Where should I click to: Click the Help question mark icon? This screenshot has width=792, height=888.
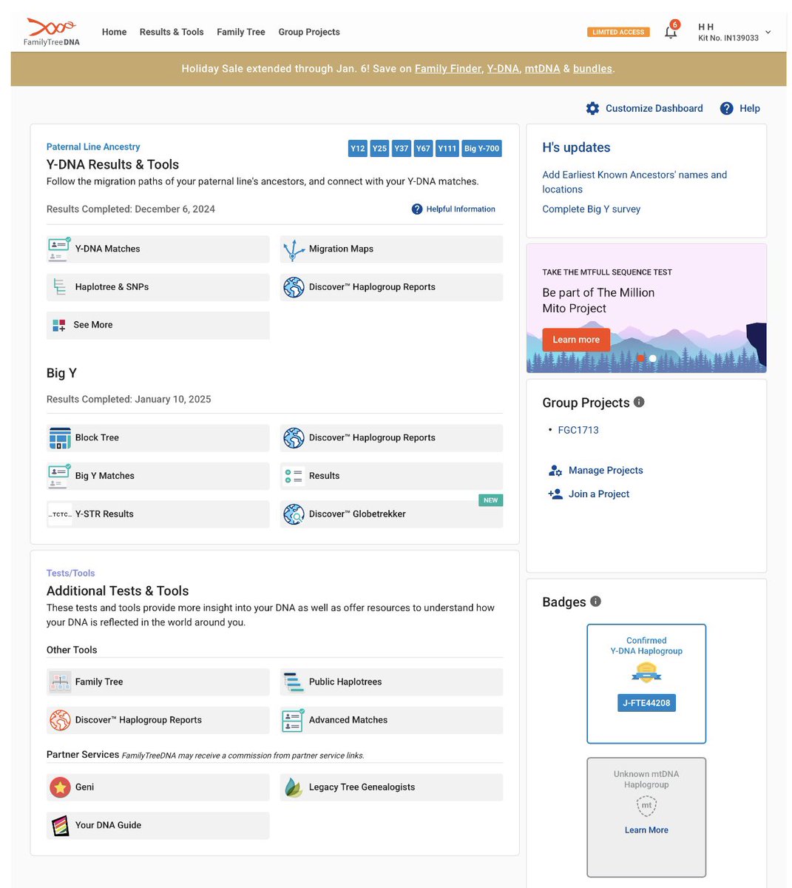pos(727,108)
